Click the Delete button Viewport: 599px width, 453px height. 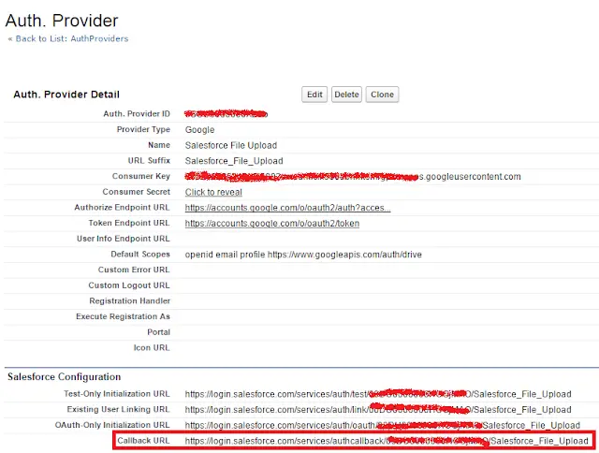coord(346,95)
